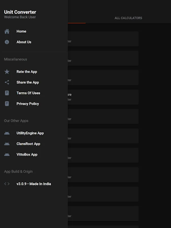Image resolution: width=171 pixels, height=228 pixels.
Task: Select Rate the App
Action: tap(34, 72)
